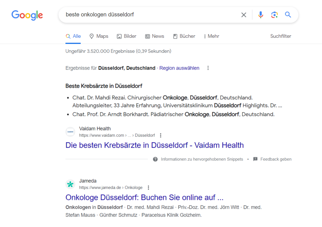Open 'Die besten Krebsärzte in Düsseldorf' result

tap(155, 145)
